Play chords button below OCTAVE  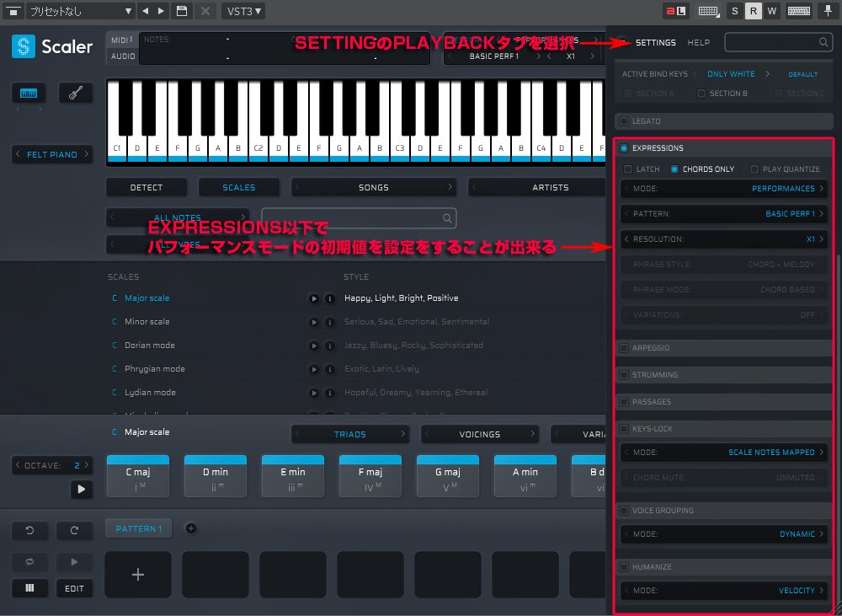[x=82, y=489]
